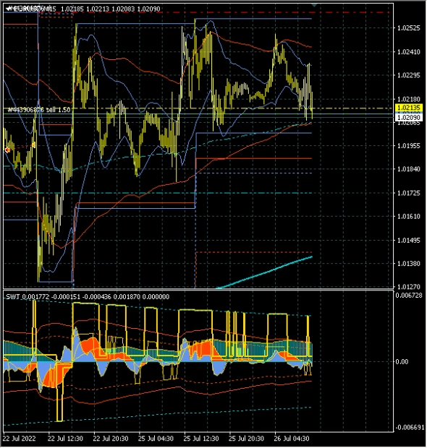Select the '#443906826 sell 1.50' order label

[39, 110]
